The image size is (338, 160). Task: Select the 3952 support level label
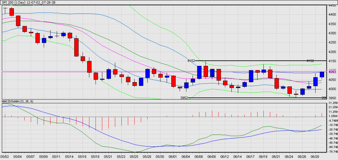(184, 98)
